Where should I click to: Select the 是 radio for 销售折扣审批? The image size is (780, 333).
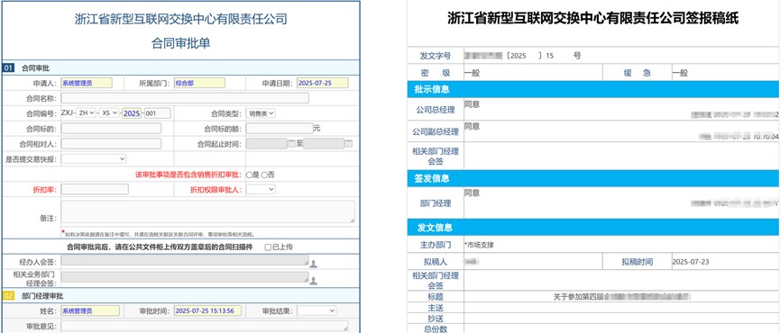[x=249, y=175]
